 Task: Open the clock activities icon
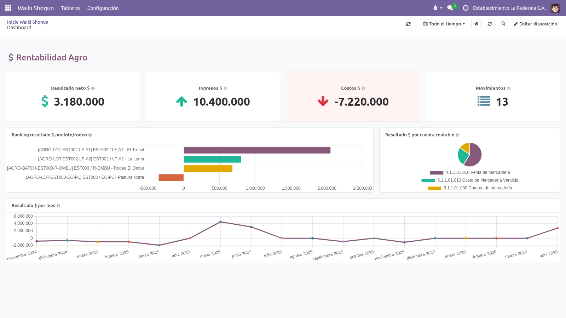(x=466, y=8)
